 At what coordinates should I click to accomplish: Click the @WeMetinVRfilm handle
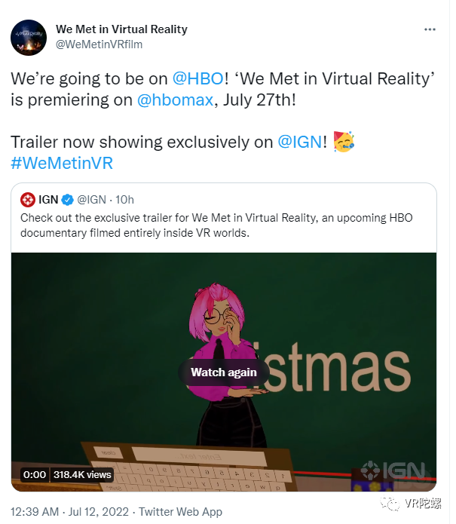coord(99,44)
